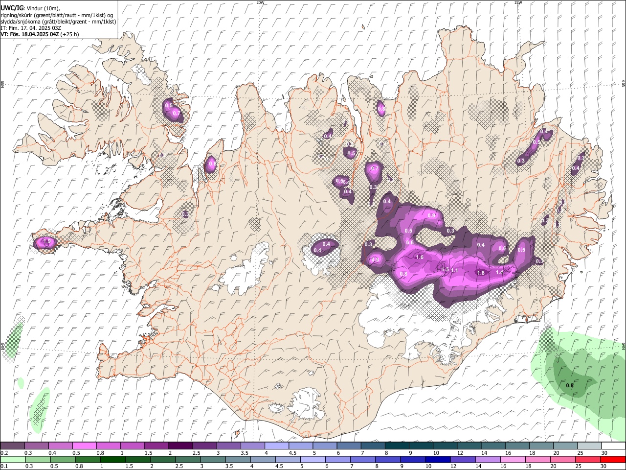
Task: Click the 0.8 rain value in the green offshore area
Action: click(x=570, y=386)
